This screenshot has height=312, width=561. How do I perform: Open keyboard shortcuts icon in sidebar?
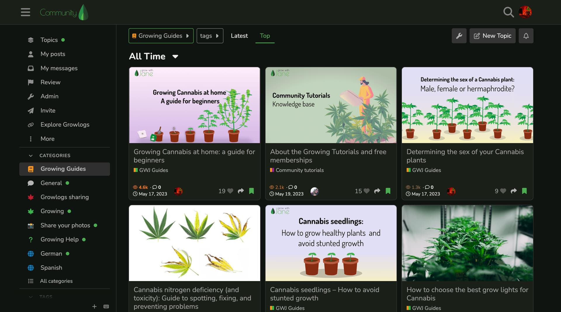point(106,306)
